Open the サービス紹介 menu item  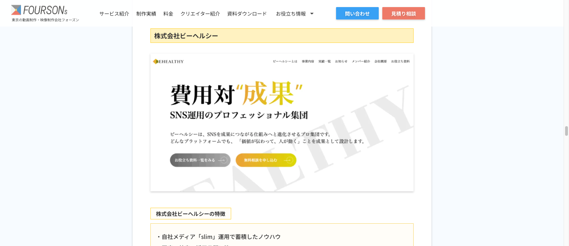pyautogui.click(x=114, y=13)
